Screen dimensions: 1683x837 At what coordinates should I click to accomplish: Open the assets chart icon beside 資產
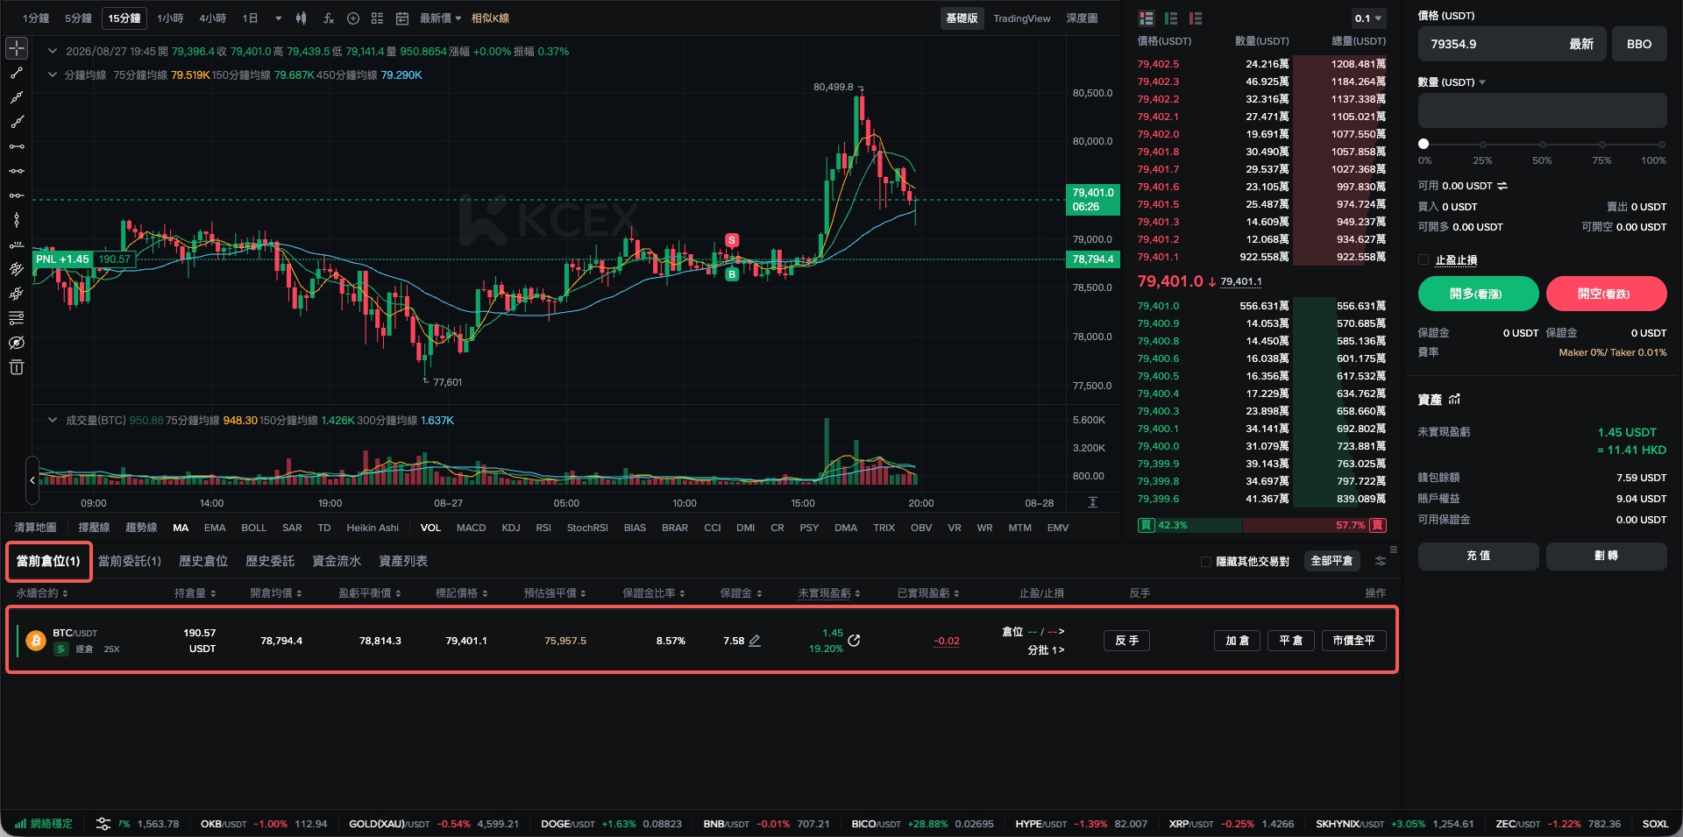pos(1454,400)
